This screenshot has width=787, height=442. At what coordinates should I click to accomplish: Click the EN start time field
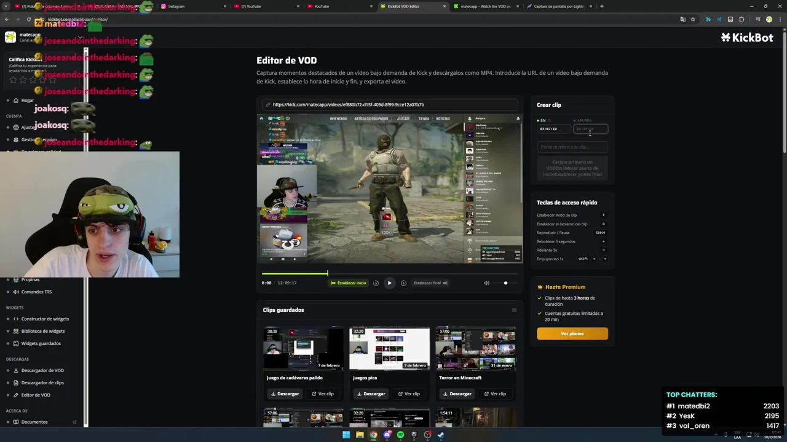553,129
